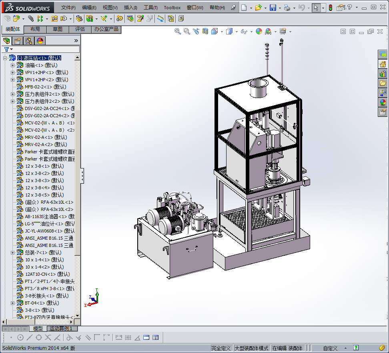
Task: Click the Smart Fasteners icon
Action: pos(54,18)
